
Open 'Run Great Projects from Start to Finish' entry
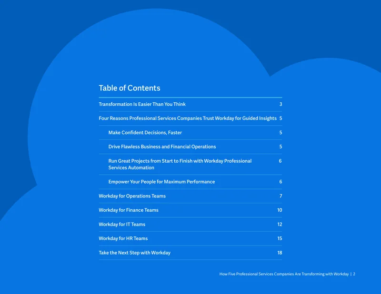click(180, 164)
